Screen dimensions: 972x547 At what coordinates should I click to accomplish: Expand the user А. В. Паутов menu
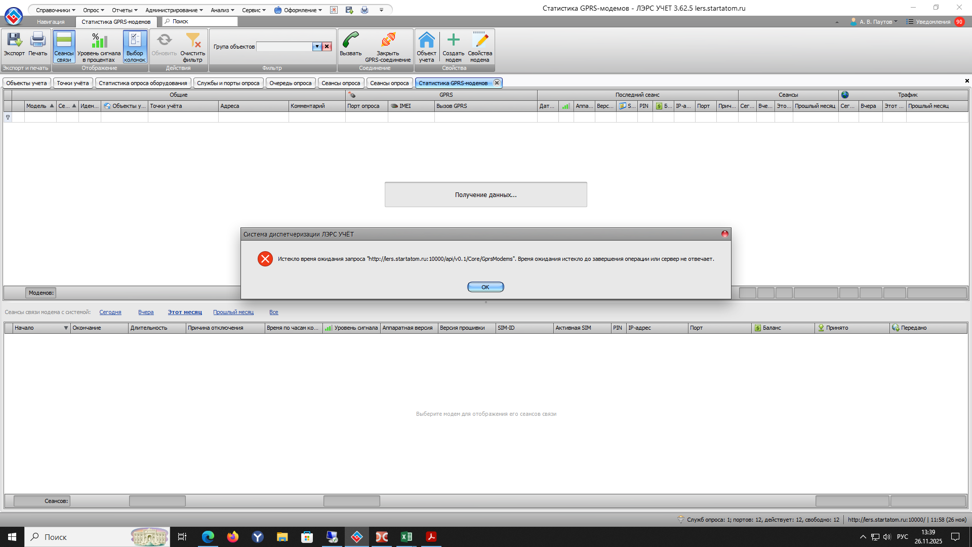click(x=875, y=22)
